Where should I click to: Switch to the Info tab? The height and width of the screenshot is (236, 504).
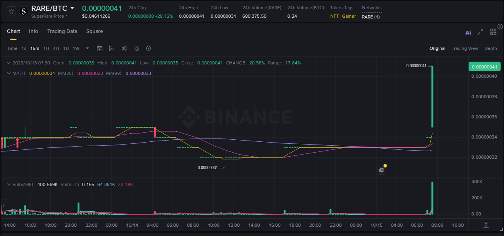33,31
